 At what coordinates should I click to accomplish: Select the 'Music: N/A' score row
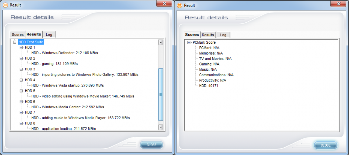tap(208, 69)
